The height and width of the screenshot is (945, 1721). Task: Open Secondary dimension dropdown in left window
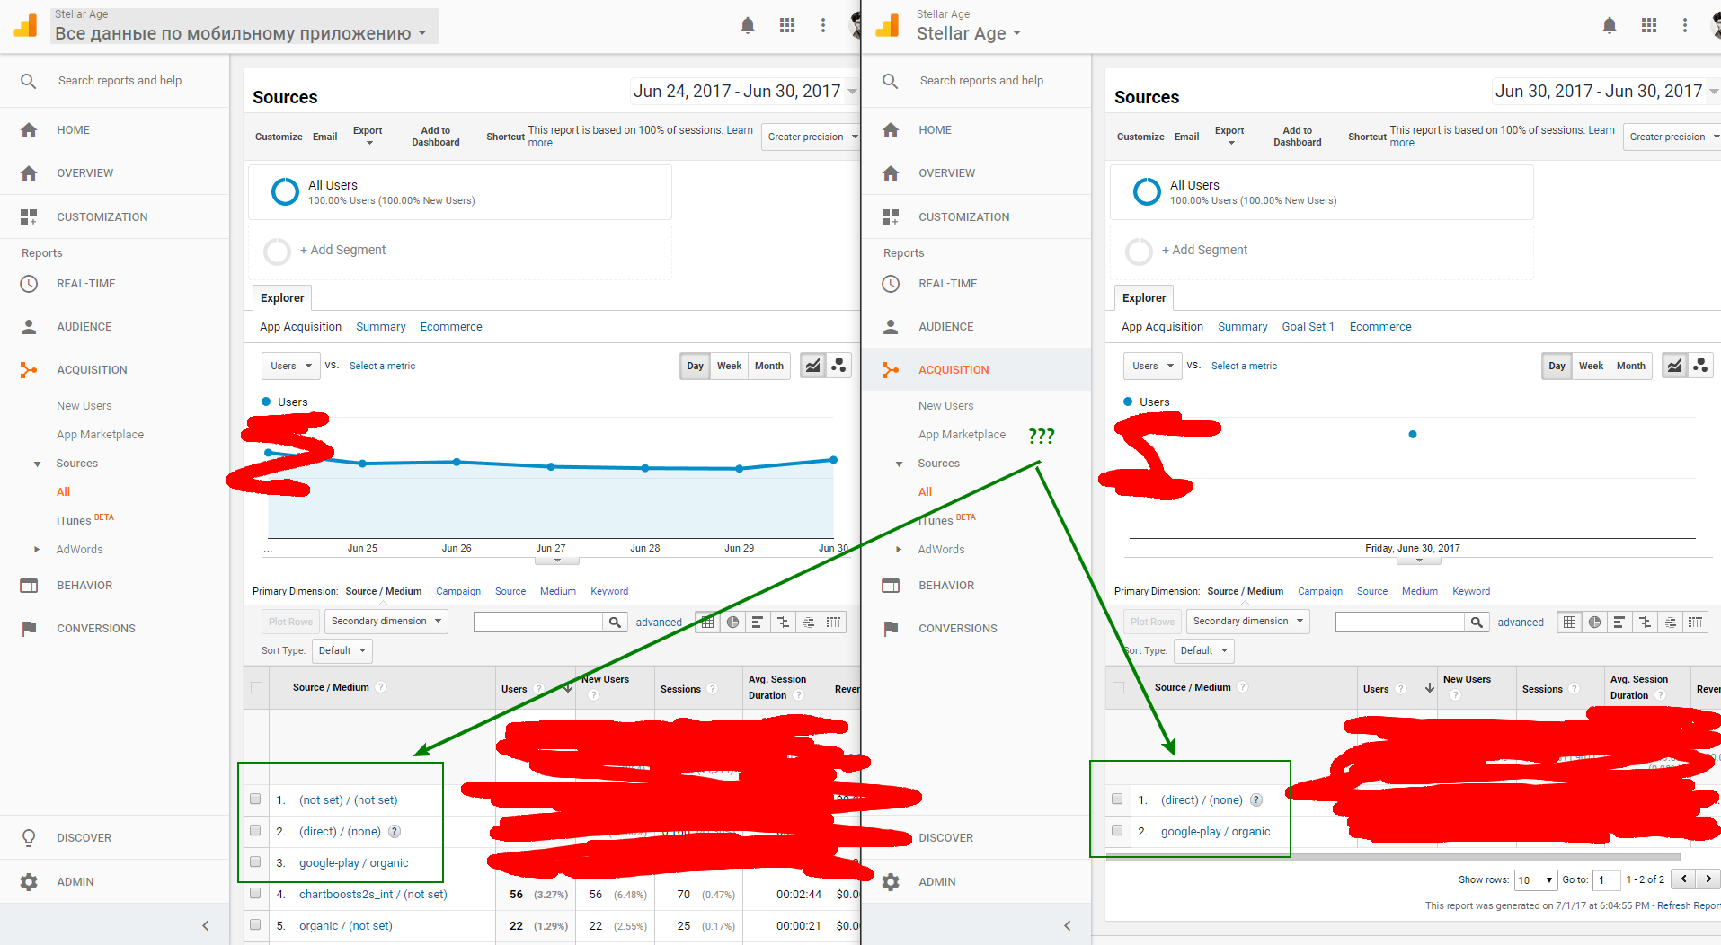click(x=386, y=622)
